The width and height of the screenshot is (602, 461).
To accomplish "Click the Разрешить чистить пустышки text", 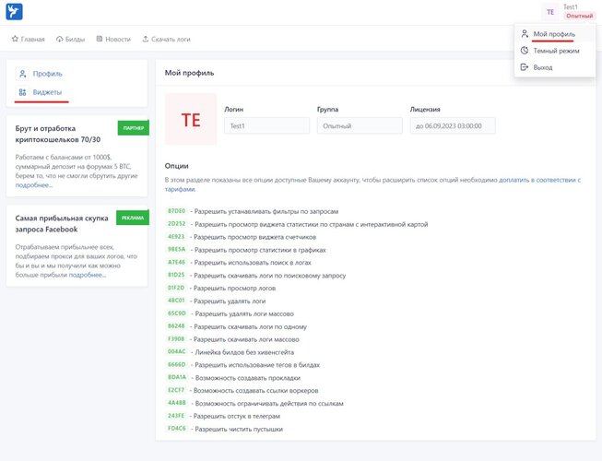I will click(x=239, y=429).
